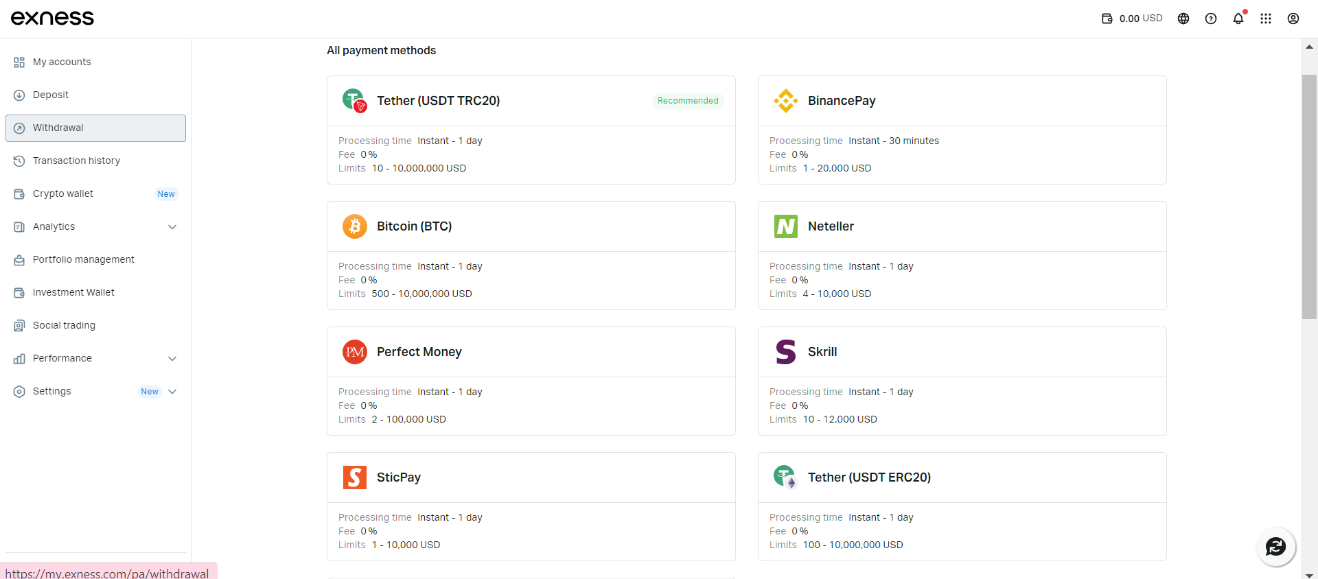The width and height of the screenshot is (1318, 579).
Task: Click the Tether TRC20 coin logo
Action: [x=355, y=101]
